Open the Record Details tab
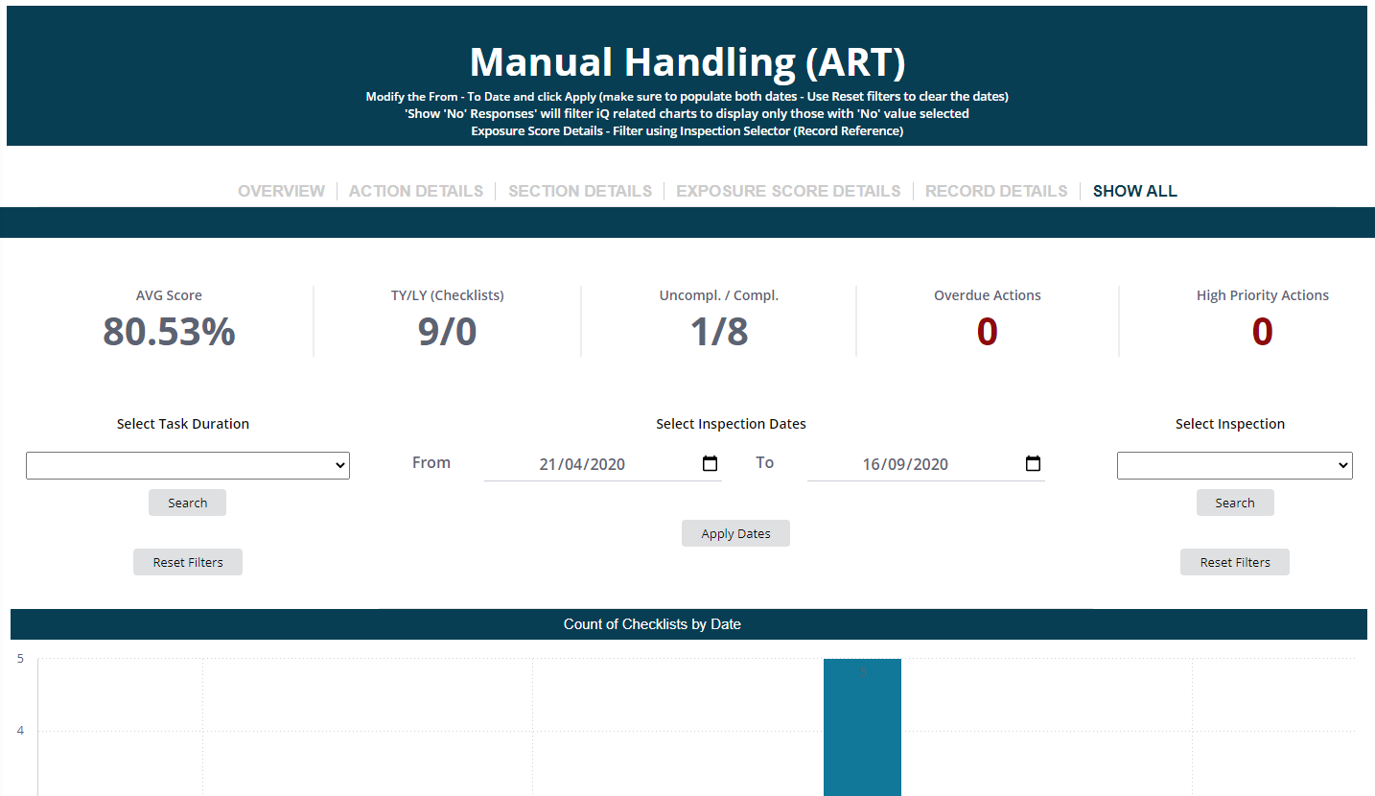Screen dimensions: 1375x796 click(996, 191)
